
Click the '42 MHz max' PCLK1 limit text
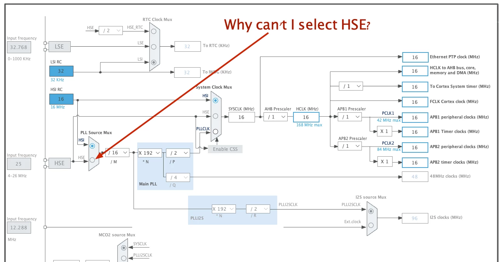[389, 120]
